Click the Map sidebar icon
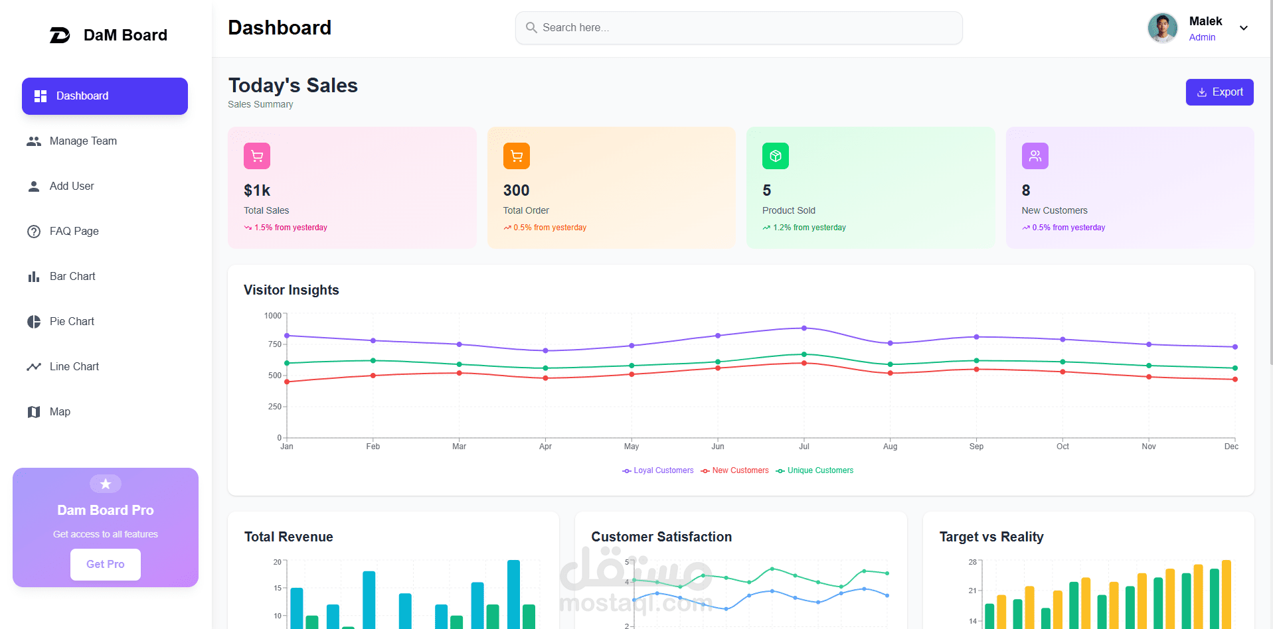Image resolution: width=1273 pixels, height=629 pixels. click(x=34, y=412)
